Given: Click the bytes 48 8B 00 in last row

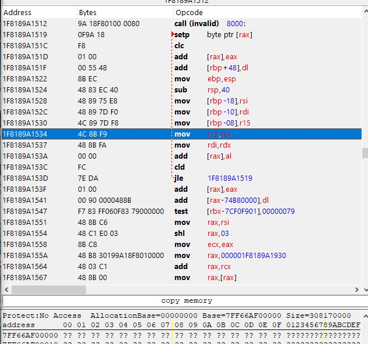Looking at the screenshot, I should (92, 277).
